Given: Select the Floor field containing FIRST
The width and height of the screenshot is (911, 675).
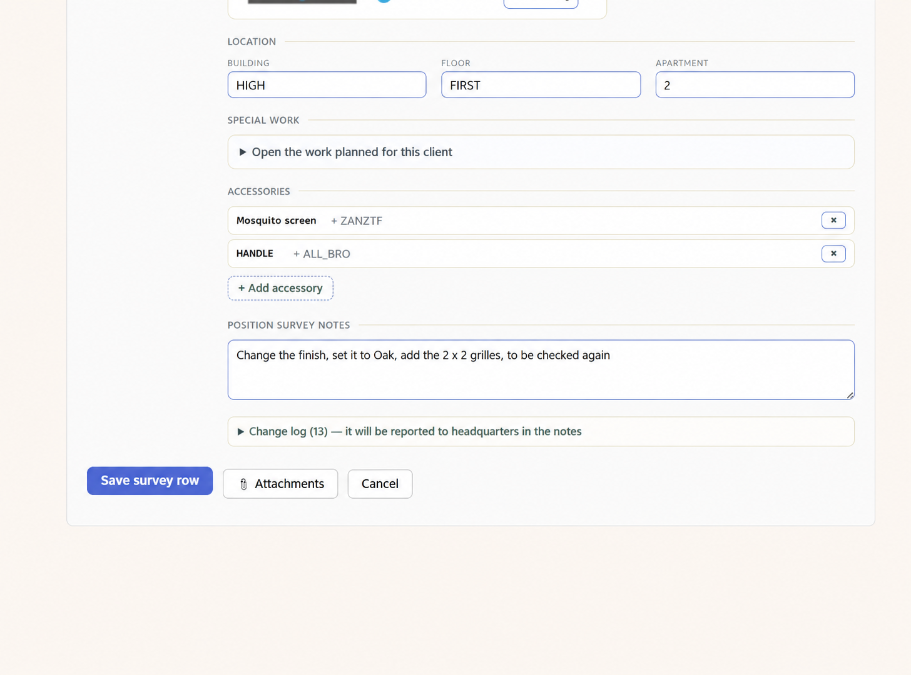Looking at the screenshot, I should tap(541, 85).
